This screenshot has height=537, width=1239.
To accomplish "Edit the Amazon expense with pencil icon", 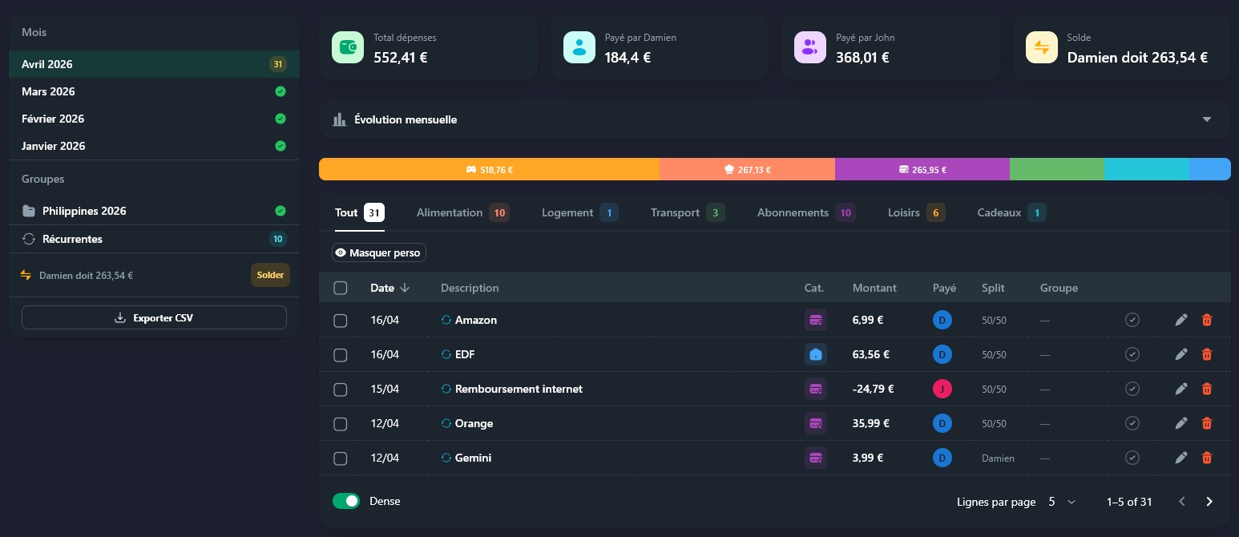I will click(1180, 320).
